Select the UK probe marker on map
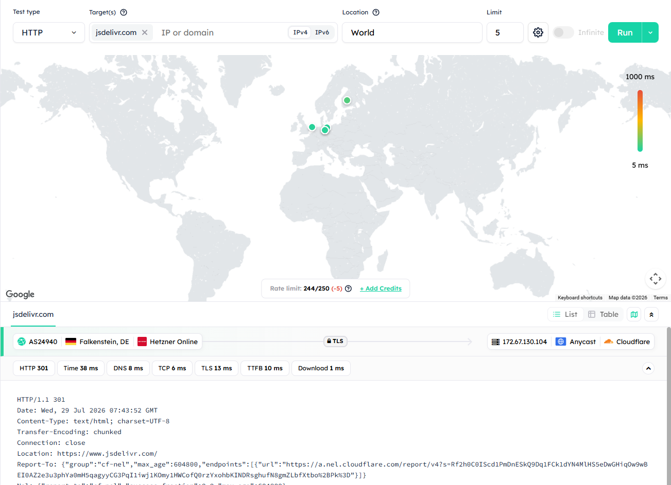 pyautogui.click(x=312, y=127)
